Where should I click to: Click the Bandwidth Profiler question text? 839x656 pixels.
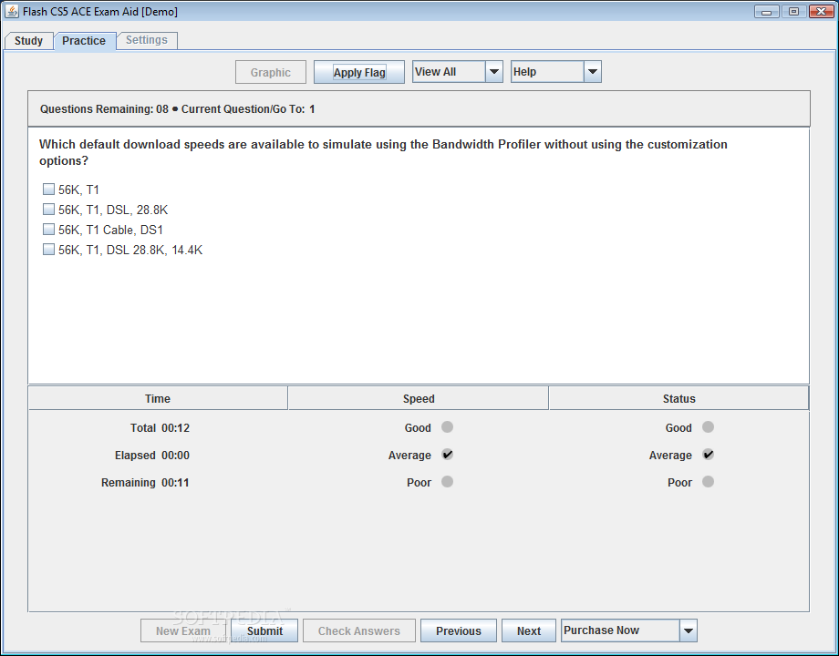pyautogui.click(x=383, y=152)
